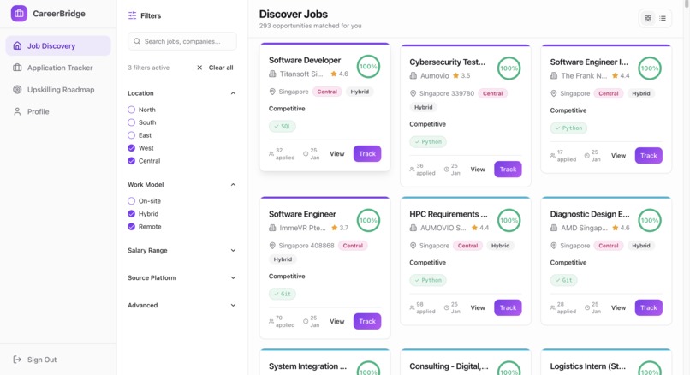The width and height of the screenshot is (690, 375).
Task: Click Central tag on Software Developer card
Action: [x=327, y=92]
